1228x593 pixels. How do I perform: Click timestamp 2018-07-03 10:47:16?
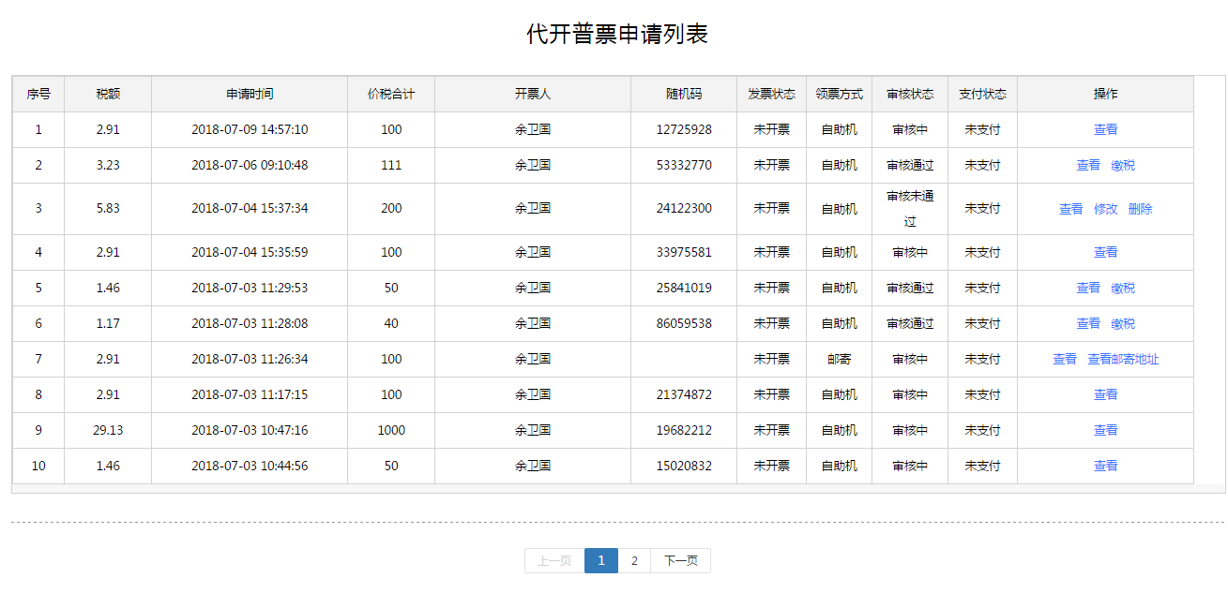[x=250, y=430]
